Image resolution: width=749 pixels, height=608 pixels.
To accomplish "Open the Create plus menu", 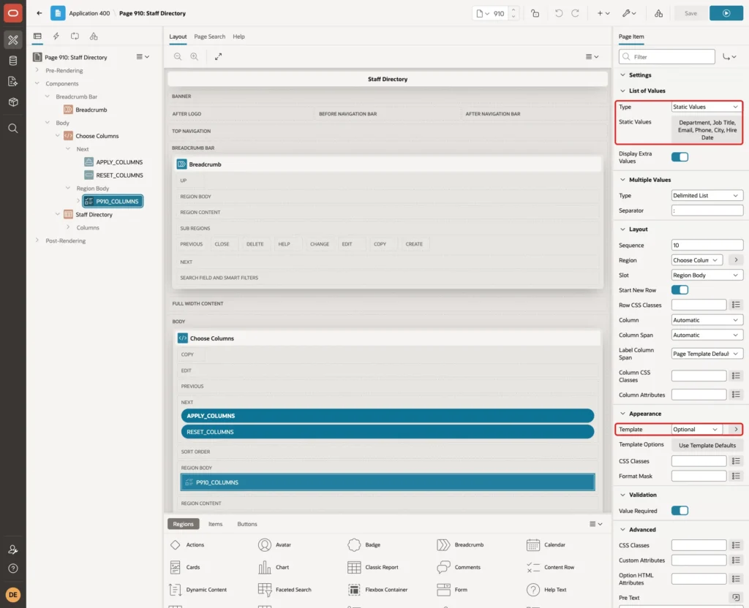I will click(x=603, y=13).
